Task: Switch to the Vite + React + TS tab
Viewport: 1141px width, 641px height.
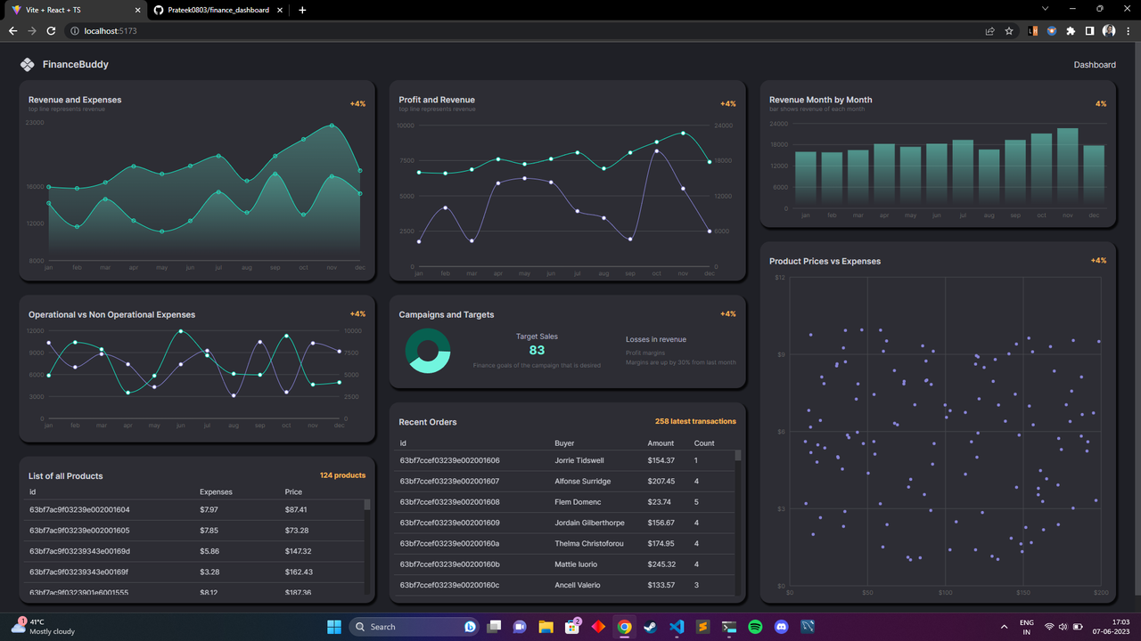Action: [76, 10]
